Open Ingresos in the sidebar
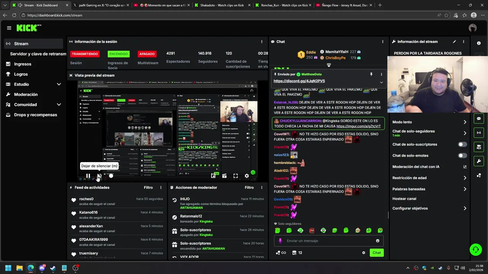Image resolution: width=488 pixels, height=274 pixels. 34,64
